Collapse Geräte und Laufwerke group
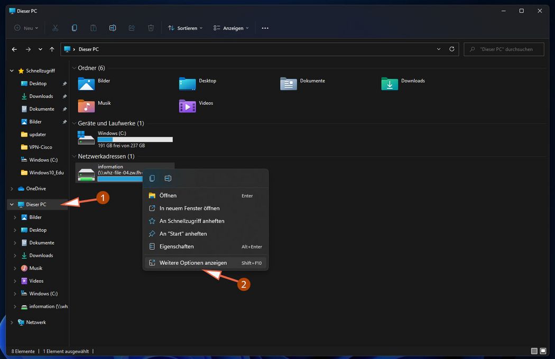 coord(75,123)
